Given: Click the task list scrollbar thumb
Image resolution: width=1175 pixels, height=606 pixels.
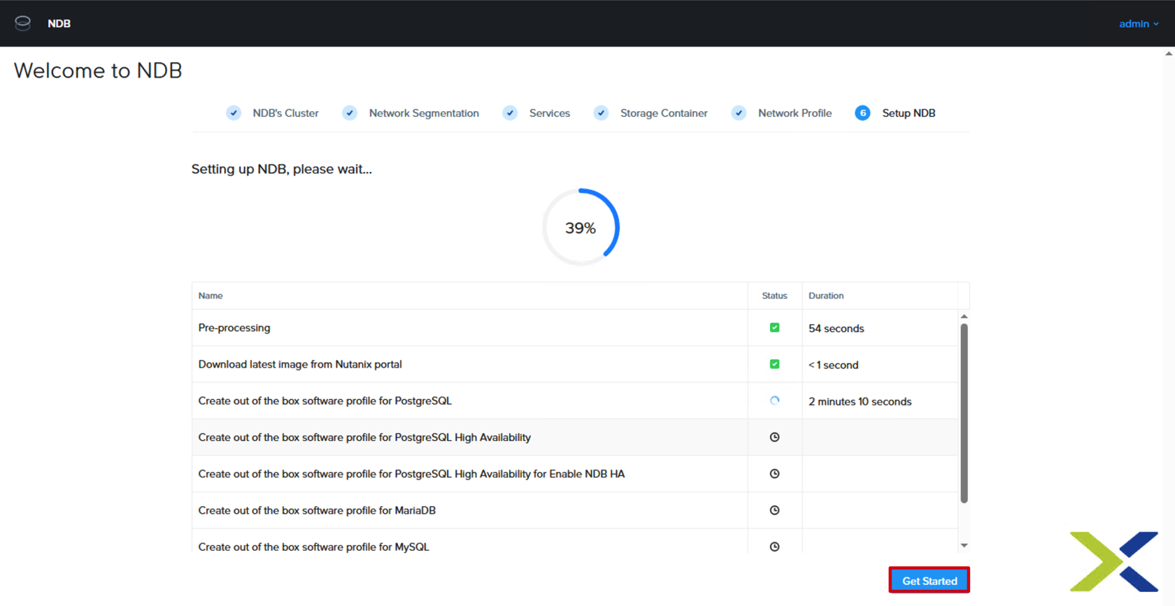Looking at the screenshot, I should coord(964,413).
